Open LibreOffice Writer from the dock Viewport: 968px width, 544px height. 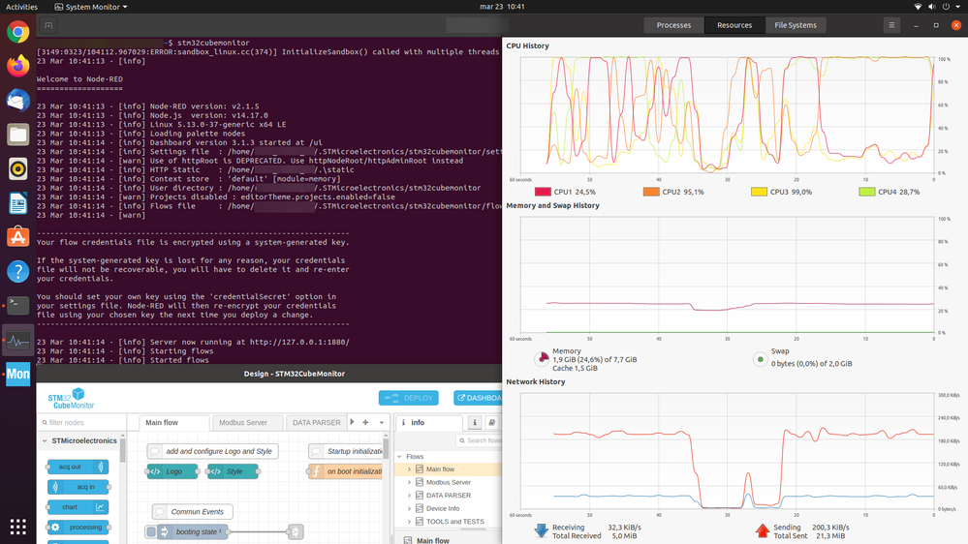[17, 203]
